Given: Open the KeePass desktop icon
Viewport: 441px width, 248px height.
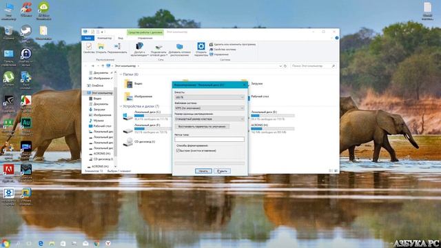Looking at the screenshot, I should 26,56.
